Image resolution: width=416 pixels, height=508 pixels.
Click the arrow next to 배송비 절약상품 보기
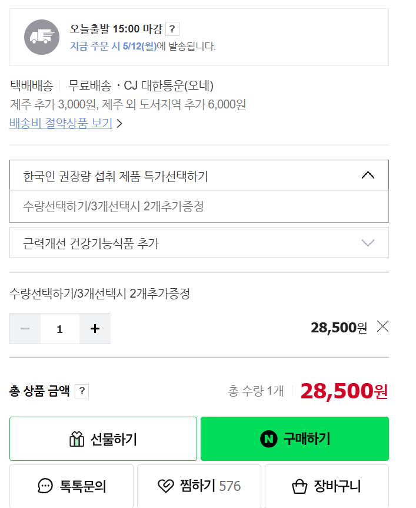pyautogui.click(x=119, y=123)
